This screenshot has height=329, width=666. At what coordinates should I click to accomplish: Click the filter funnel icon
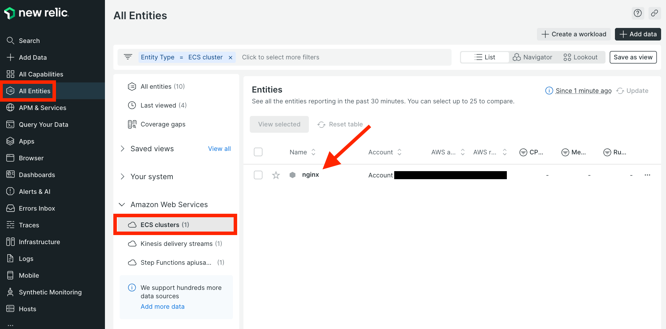[127, 57]
